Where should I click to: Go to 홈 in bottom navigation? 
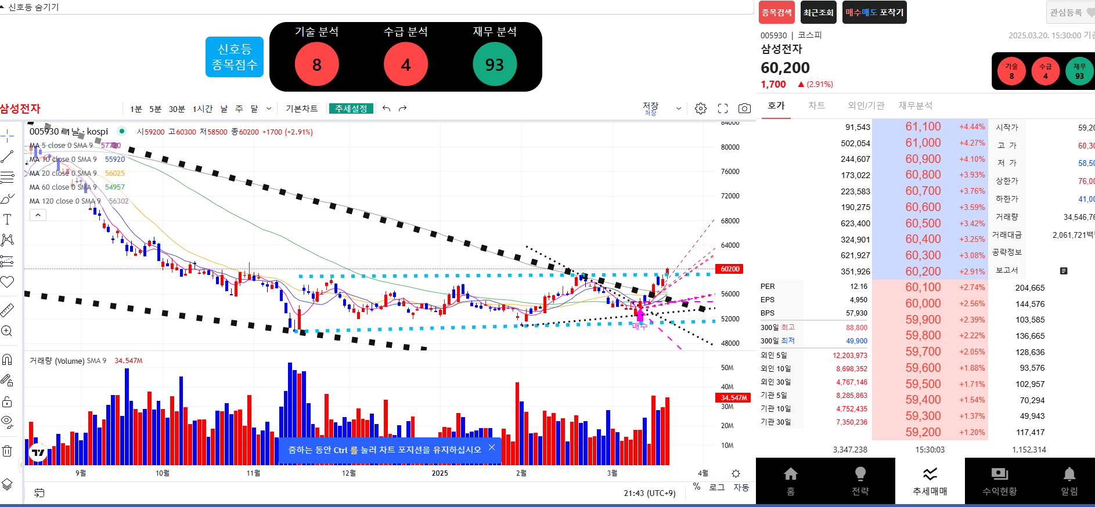(791, 481)
